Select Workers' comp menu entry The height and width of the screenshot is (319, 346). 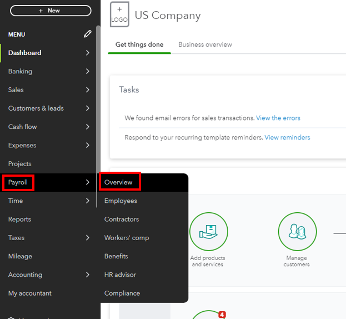[x=127, y=238]
